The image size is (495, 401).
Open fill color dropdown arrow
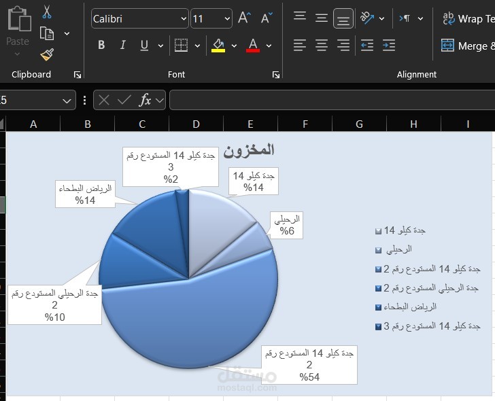coord(234,46)
